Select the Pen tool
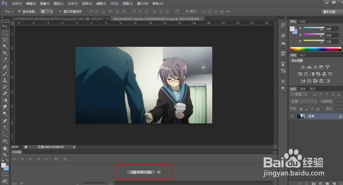This screenshot has width=343, height=185. tap(5, 121)
